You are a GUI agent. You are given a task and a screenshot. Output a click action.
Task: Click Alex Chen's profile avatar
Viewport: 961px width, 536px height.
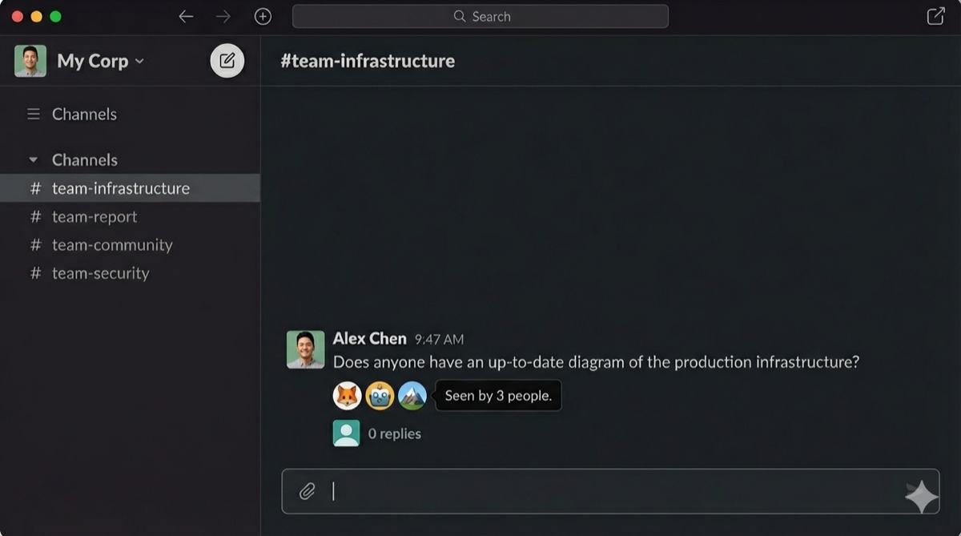click(x=305, y=349)
